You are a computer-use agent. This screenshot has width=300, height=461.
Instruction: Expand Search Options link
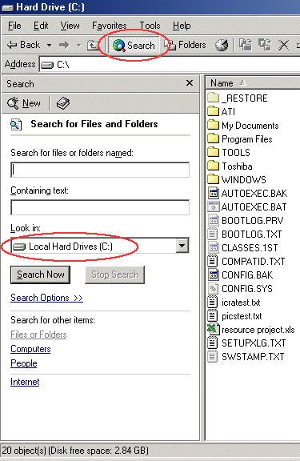pos(46,298)
